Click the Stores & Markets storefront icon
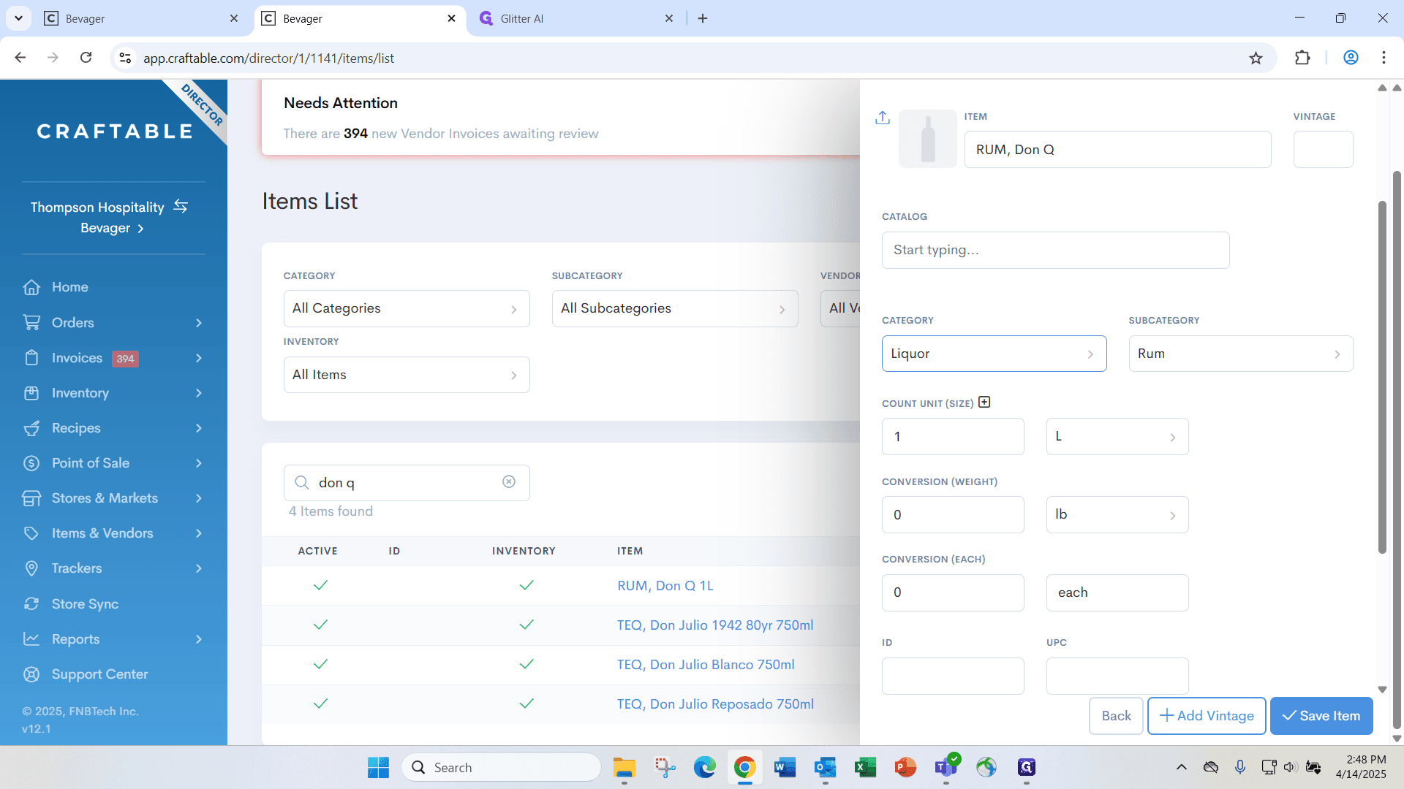Screen dimensions: 1404x789 (x=31, y=498)
